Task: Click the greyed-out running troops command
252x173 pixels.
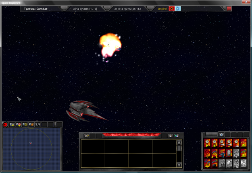Action: point(222,163)
